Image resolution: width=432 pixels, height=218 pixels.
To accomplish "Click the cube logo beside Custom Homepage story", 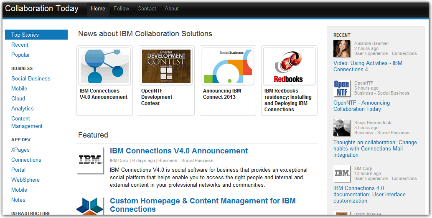I will pos(90,206).
